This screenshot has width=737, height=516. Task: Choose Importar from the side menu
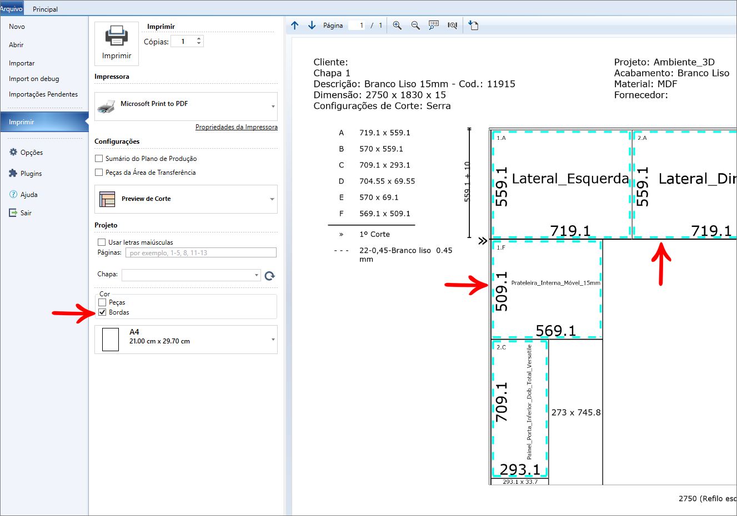pos(22,63)
